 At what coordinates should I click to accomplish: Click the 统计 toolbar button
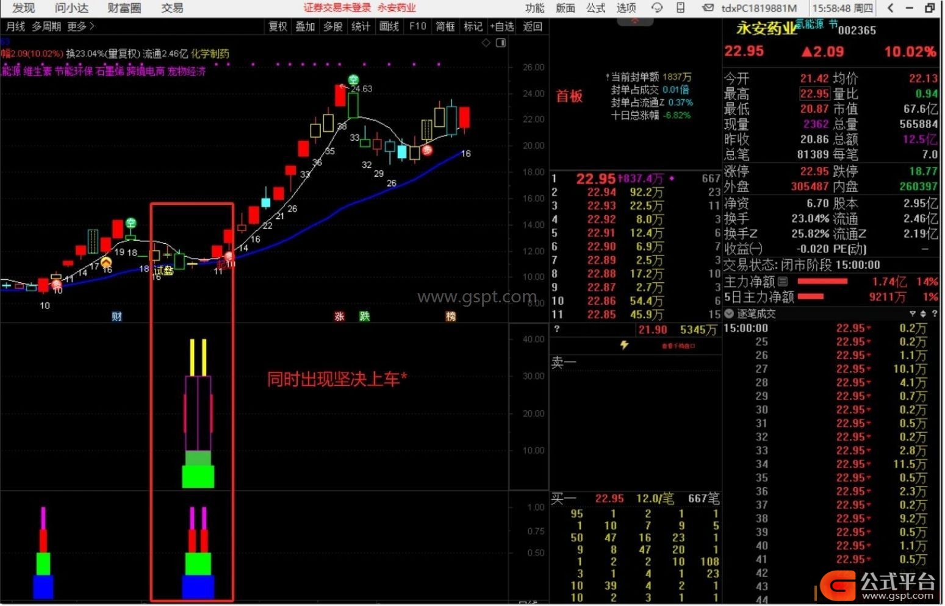[x=361, y=26]
